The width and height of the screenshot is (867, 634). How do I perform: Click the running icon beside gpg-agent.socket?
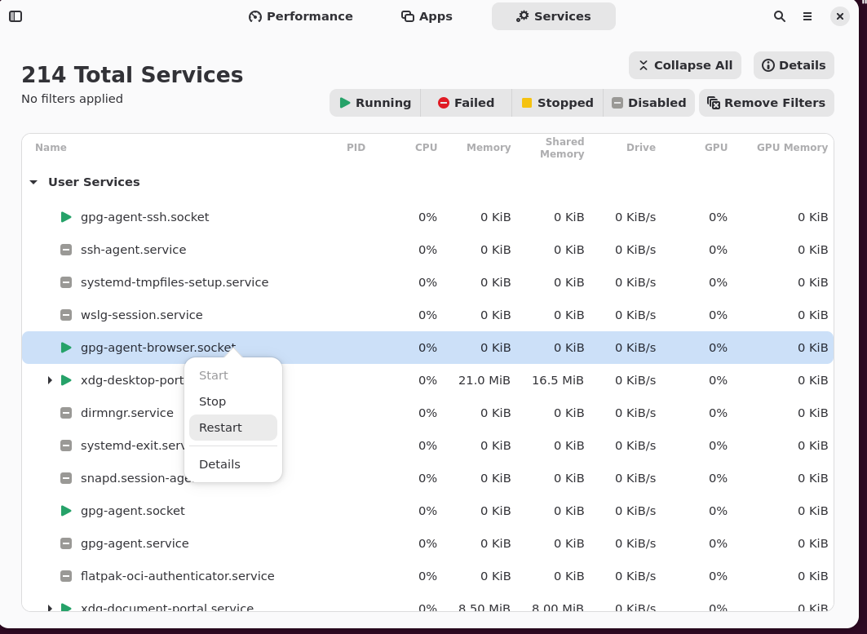(x=66, y=511)
